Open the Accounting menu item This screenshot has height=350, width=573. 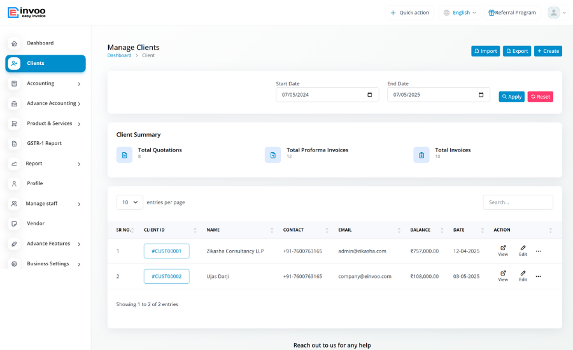click(45, 83)
